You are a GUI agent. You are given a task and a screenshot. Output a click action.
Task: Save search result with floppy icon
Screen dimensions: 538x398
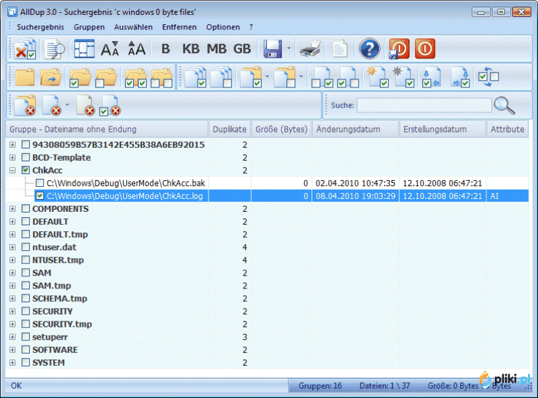point(273,48)
